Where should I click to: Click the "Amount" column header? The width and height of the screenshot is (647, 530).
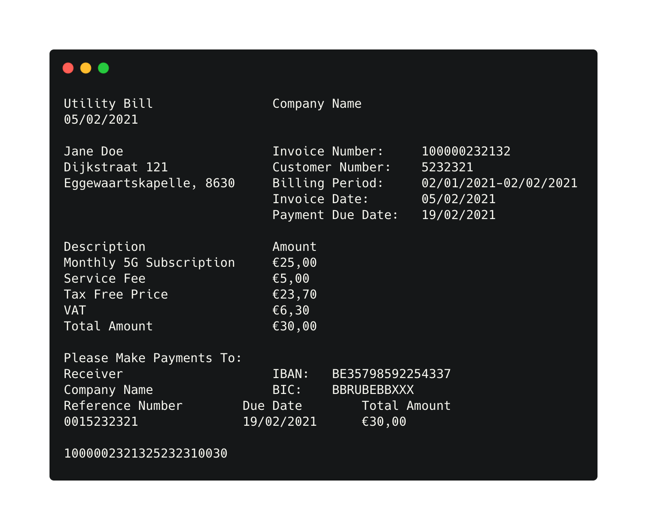click(x=294, y=246)
